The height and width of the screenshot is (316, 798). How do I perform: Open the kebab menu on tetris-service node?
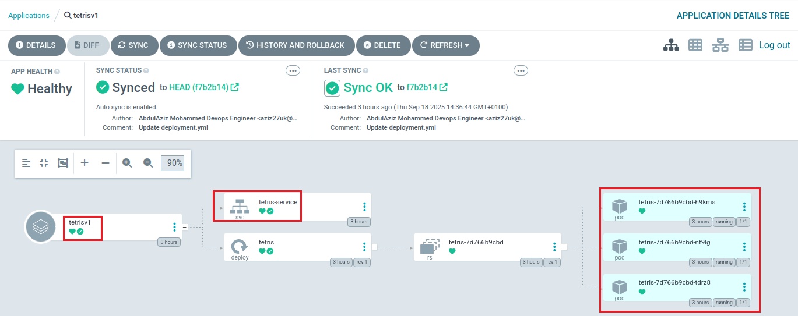(x=364, y=207)
